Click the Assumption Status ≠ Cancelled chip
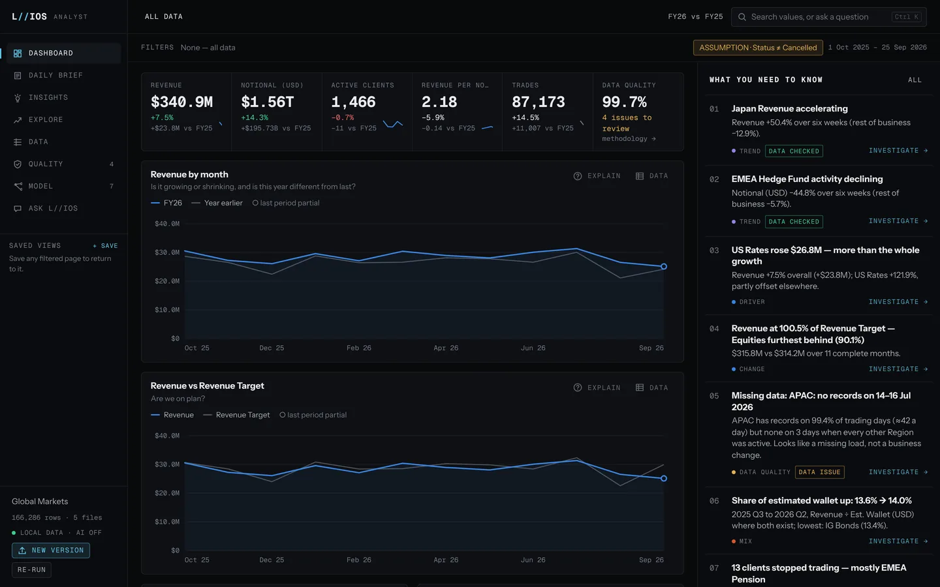The image size is (940, 587). tap(758, 48)
